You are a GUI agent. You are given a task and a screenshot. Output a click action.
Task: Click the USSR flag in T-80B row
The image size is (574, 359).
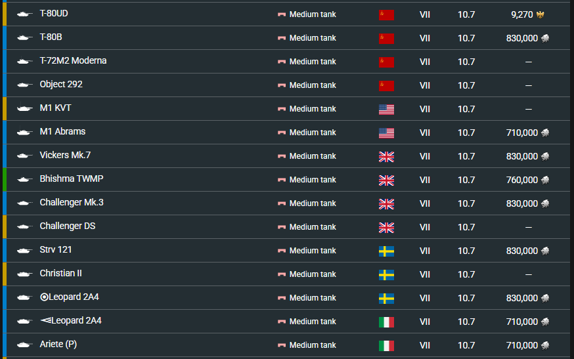pos(386,38)
